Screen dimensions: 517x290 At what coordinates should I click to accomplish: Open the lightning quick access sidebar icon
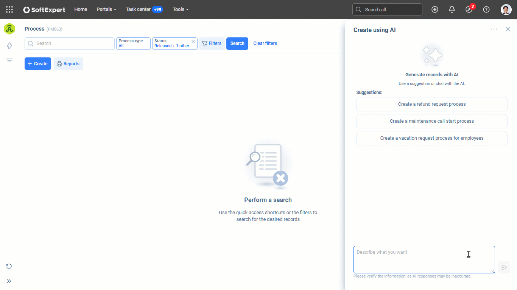[9, 46]
